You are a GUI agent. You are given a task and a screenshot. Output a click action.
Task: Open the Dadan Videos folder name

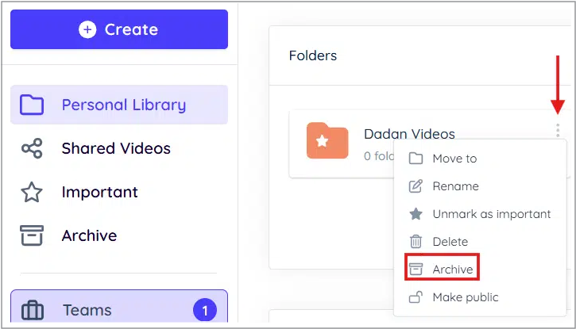[409, 134]
